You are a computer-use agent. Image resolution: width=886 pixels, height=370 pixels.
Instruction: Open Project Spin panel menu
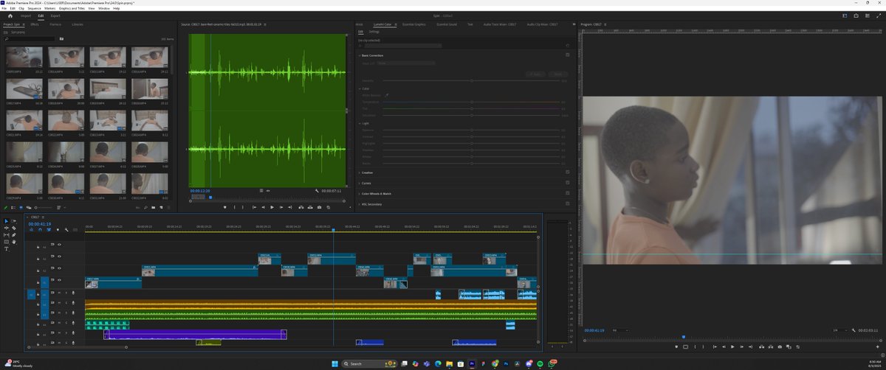tap(24, 24)
